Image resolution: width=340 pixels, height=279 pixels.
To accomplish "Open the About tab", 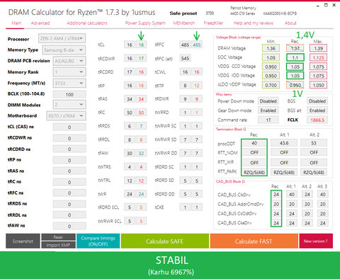I will (x=290, y=23).
